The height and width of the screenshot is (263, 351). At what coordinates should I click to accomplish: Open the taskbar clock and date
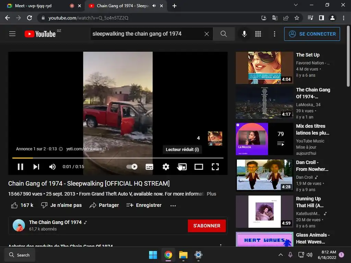(327, 255)
